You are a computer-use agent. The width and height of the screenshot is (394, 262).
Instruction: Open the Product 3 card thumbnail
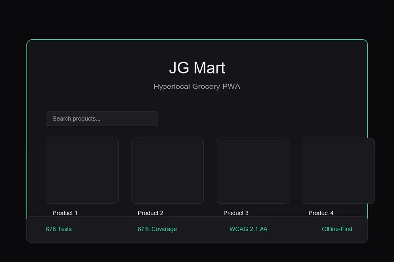(x=253, y=170)
